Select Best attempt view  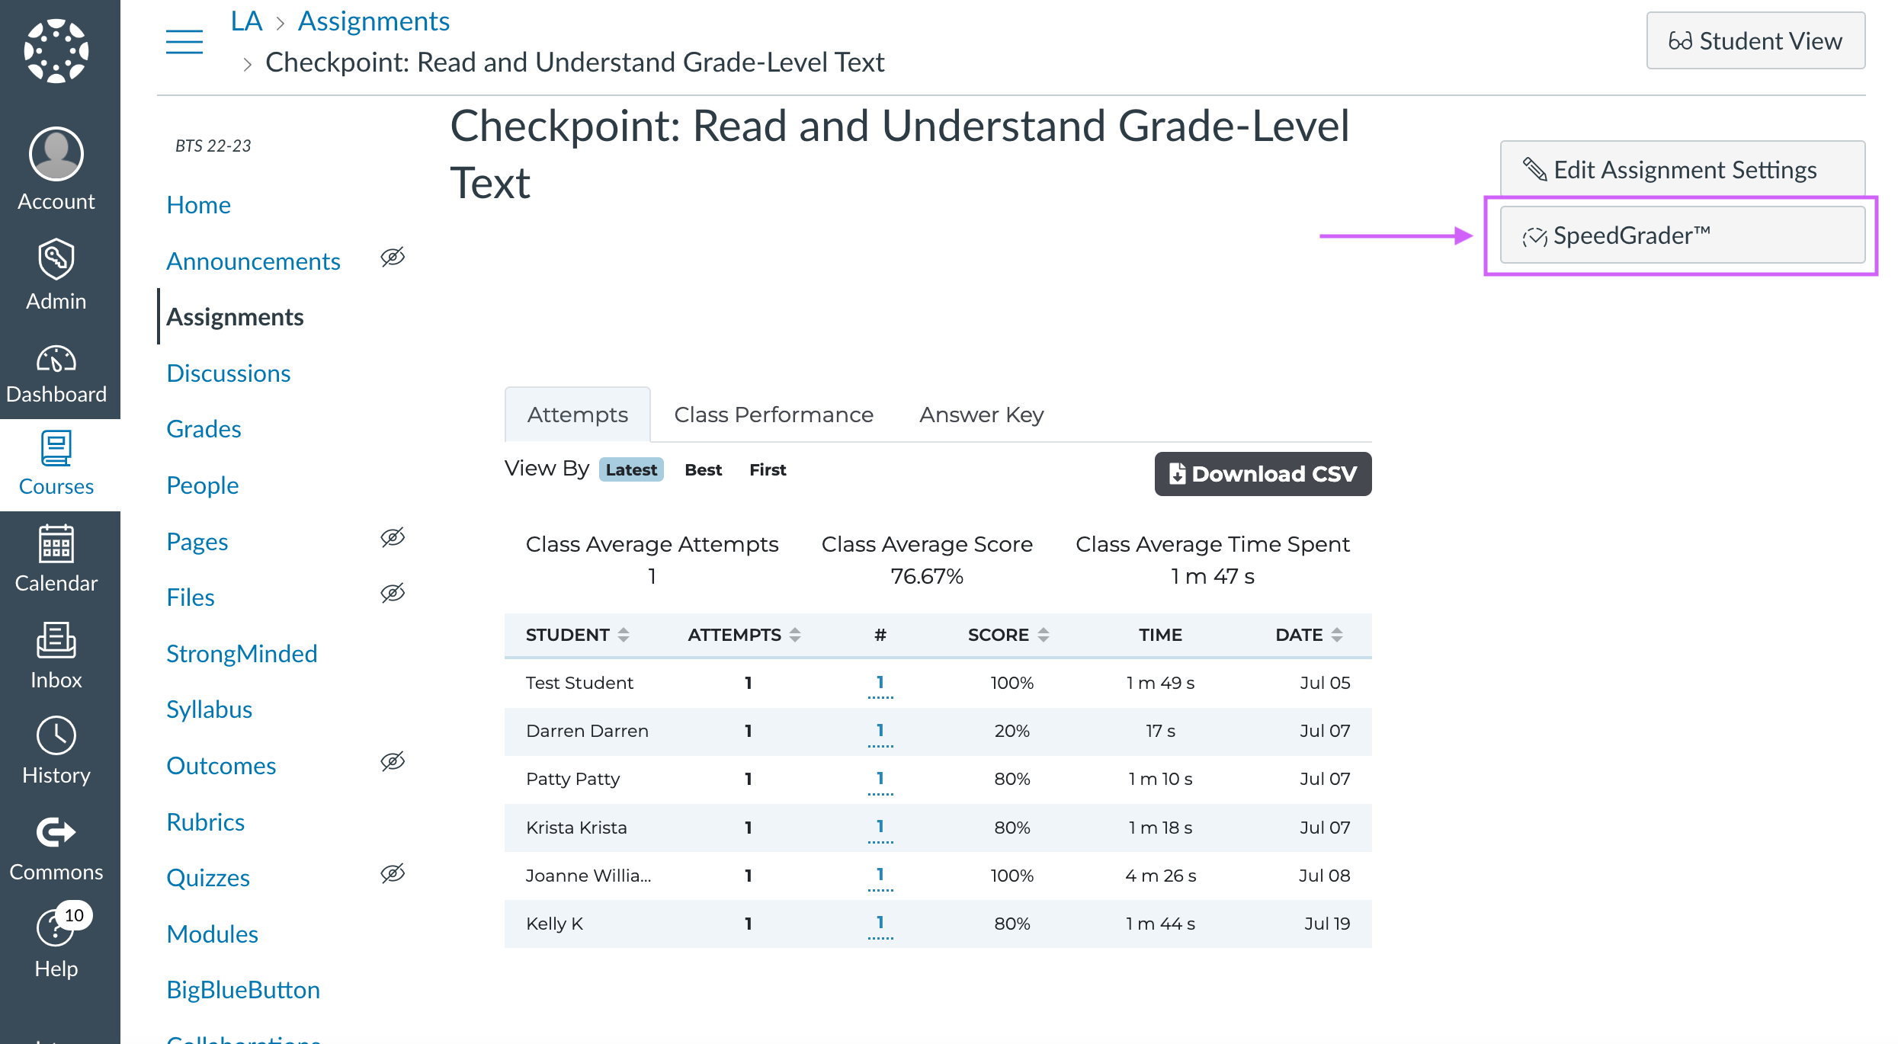point(704,469)
